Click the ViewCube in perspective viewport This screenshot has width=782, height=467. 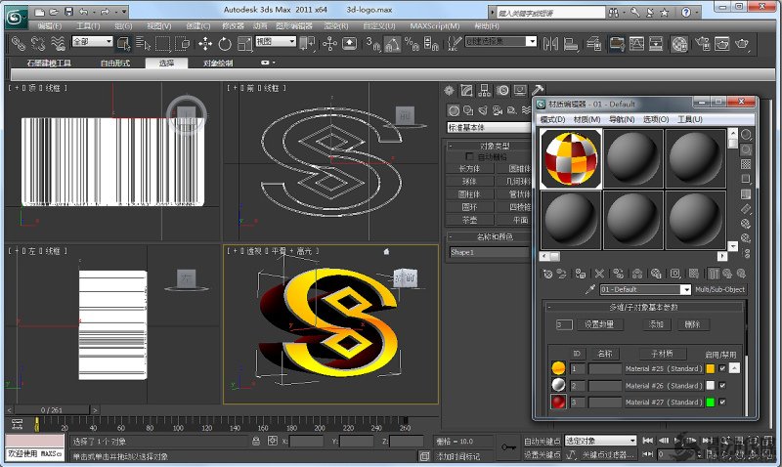404,279
